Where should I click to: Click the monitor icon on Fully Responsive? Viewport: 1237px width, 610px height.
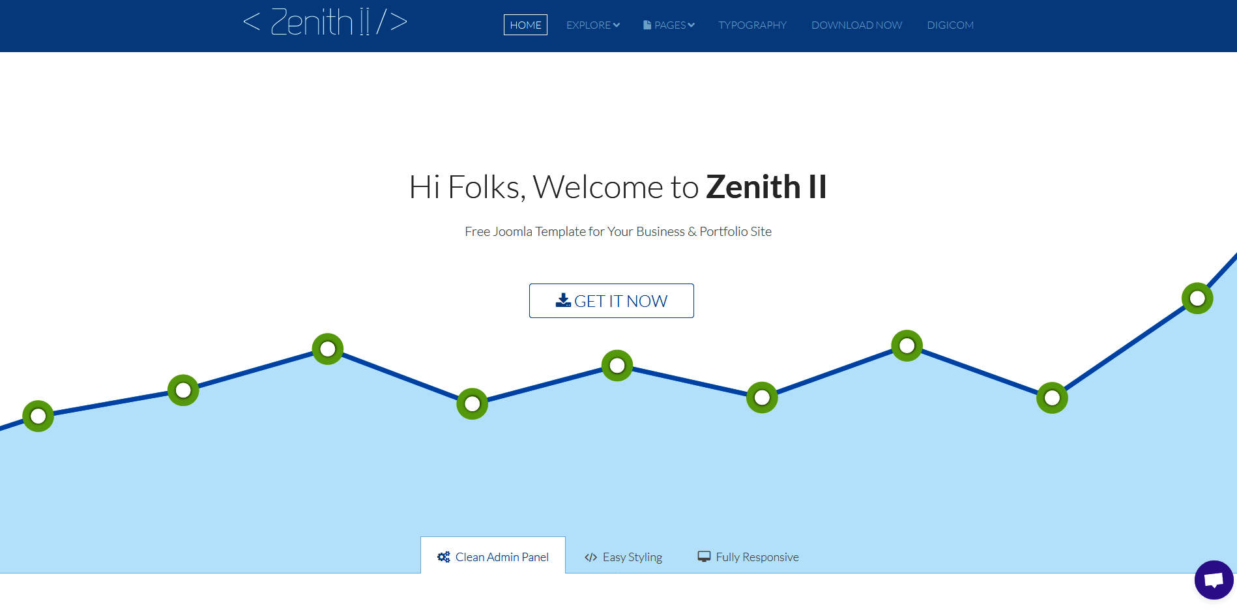704,557
